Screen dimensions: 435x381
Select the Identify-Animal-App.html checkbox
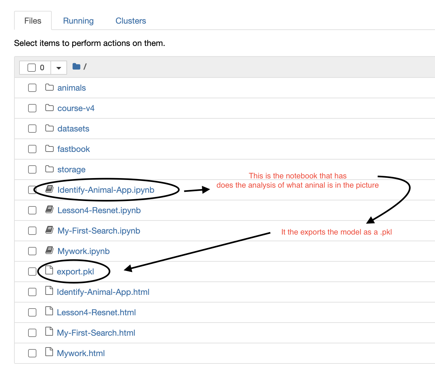(32, 292)
